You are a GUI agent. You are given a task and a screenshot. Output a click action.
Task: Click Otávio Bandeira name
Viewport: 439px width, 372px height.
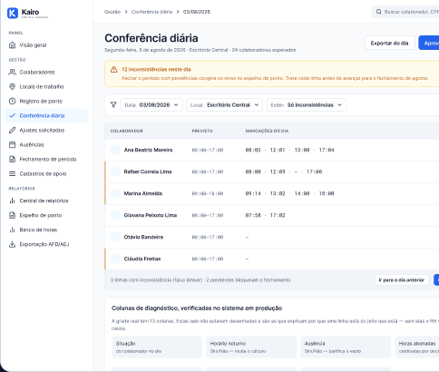tap(143, 237)
